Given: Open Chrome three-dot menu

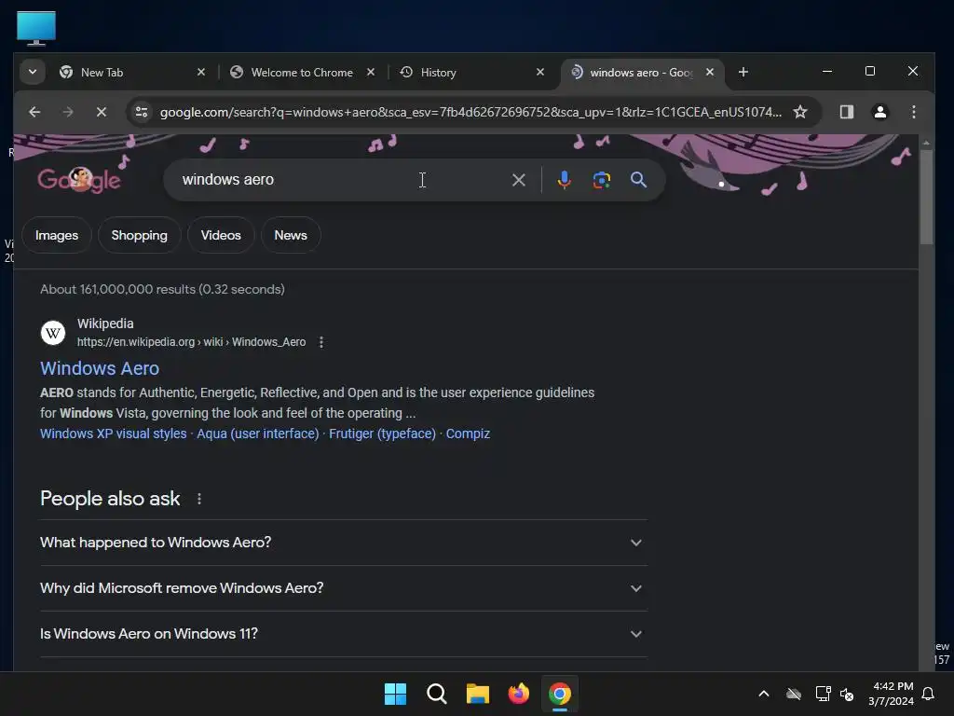Looking at the screenshot, I should [914, 112].
